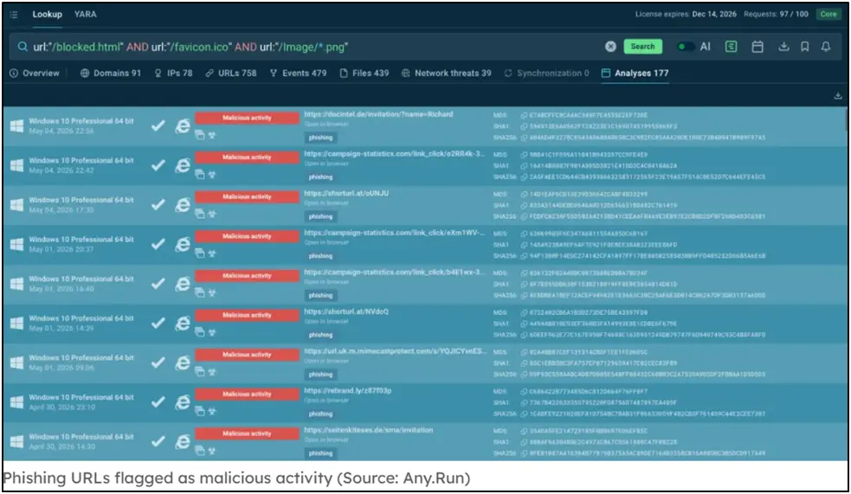Clear the query with the X icon
Image resolution: width=851 pixels, height=494 pixels.
610,47
